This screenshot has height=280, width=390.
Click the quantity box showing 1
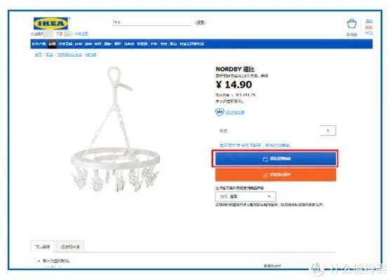pyautogui.click(x=328, y=131)
